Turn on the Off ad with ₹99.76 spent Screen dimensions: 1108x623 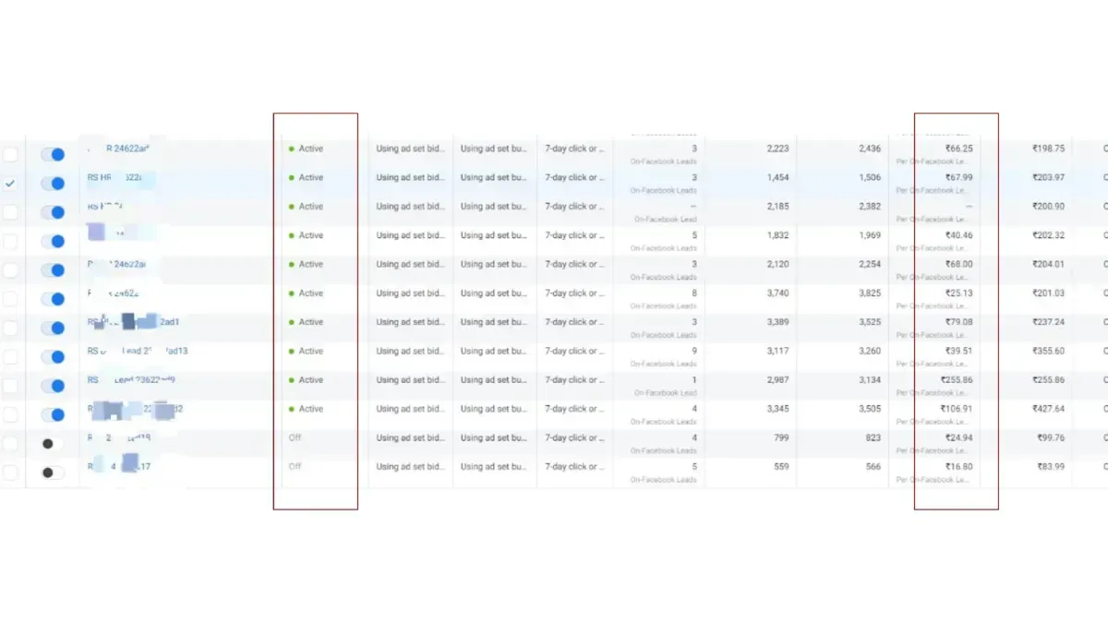tap(53, 444)
